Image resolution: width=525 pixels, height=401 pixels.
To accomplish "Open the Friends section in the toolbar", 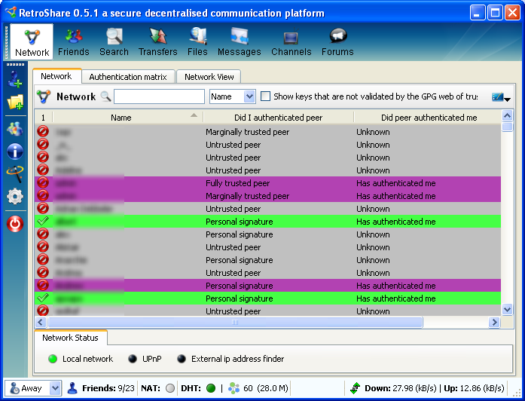I will click(73, 41).
